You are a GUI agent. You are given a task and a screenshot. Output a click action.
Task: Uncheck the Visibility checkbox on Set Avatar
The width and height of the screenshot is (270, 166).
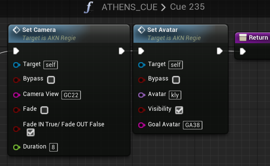179,110
